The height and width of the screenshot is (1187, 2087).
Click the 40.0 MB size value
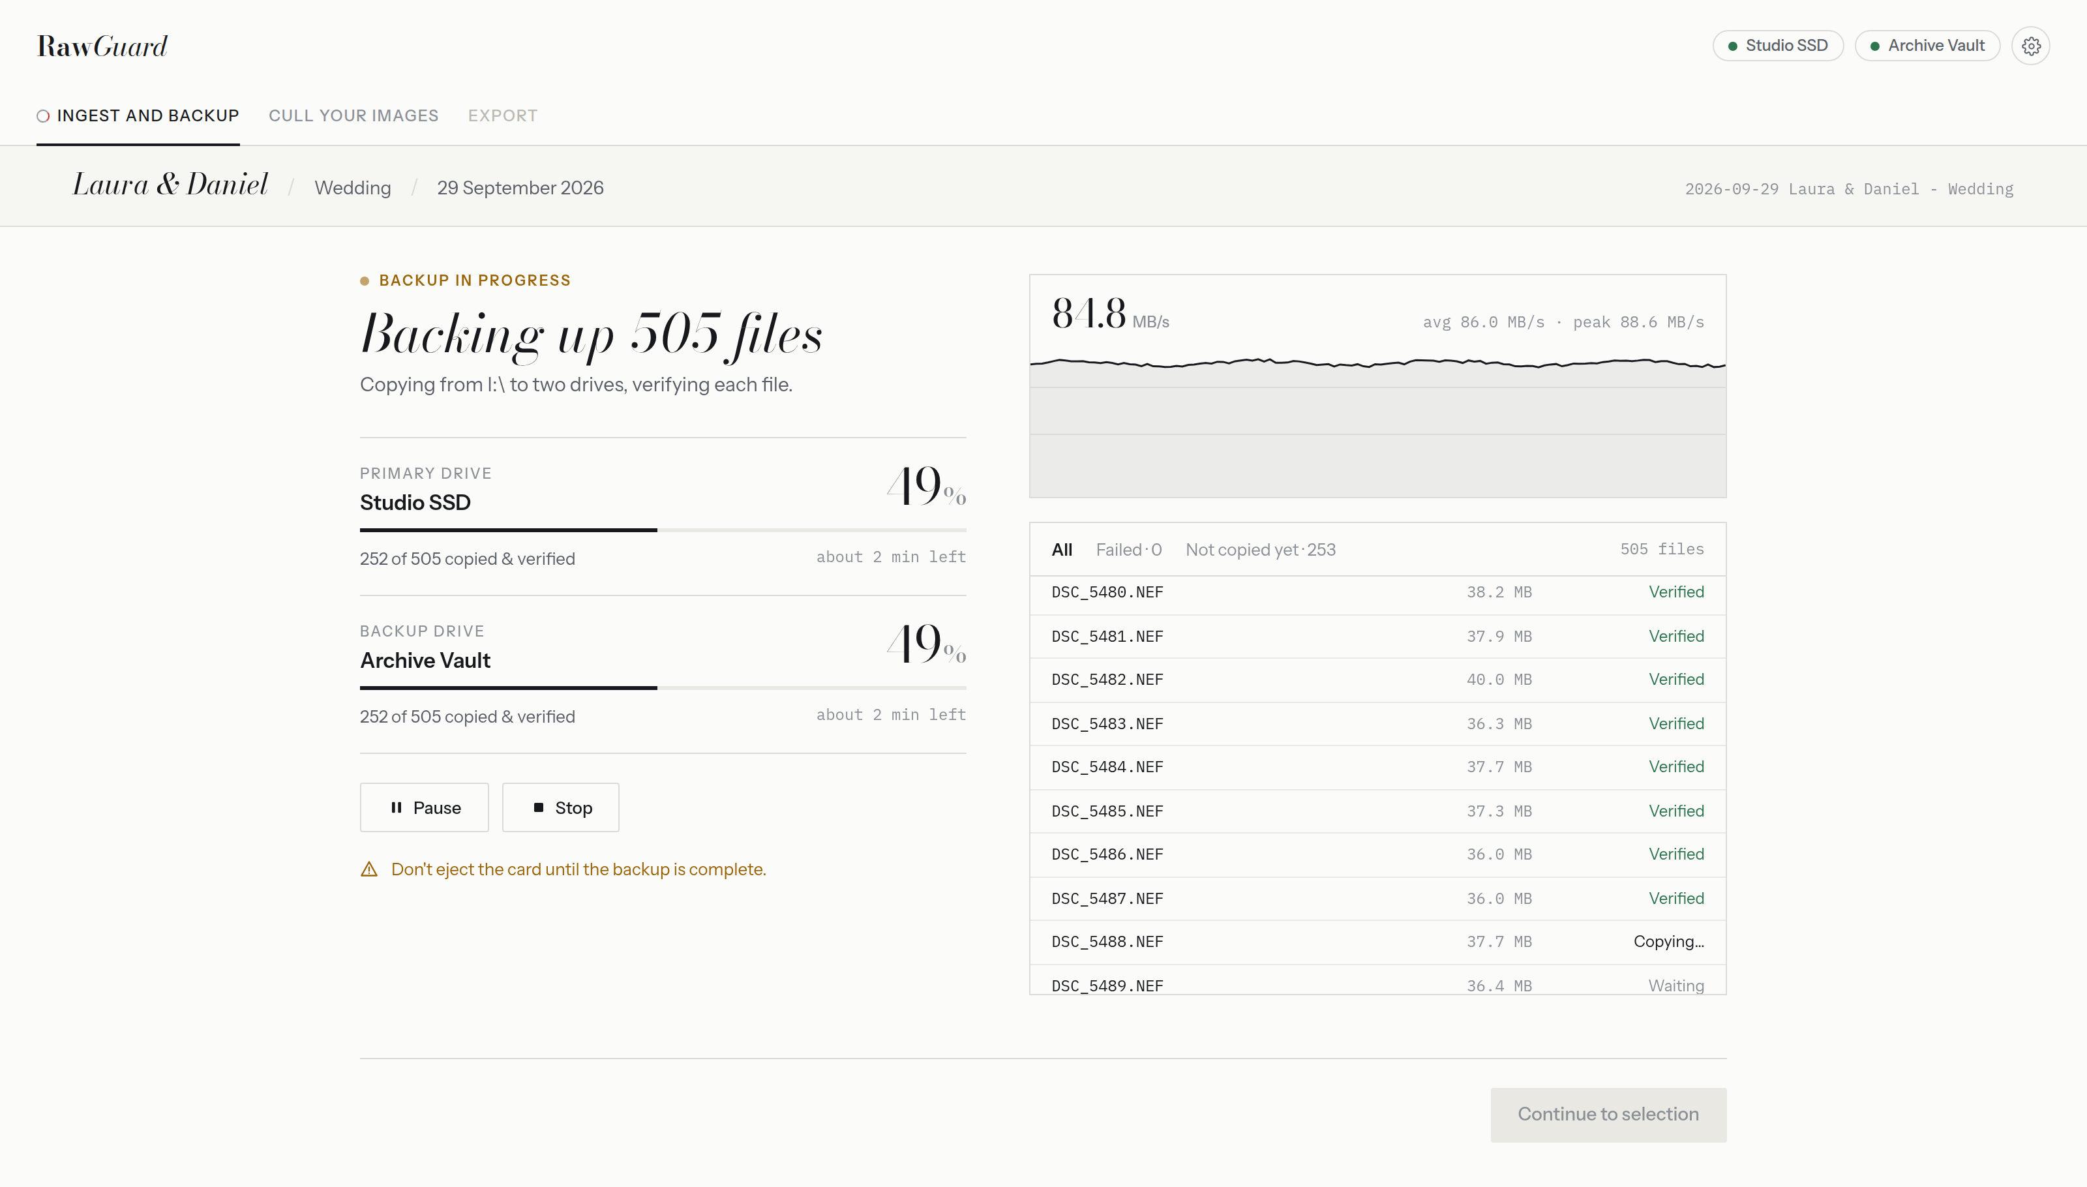click(x=1499, y=680)
